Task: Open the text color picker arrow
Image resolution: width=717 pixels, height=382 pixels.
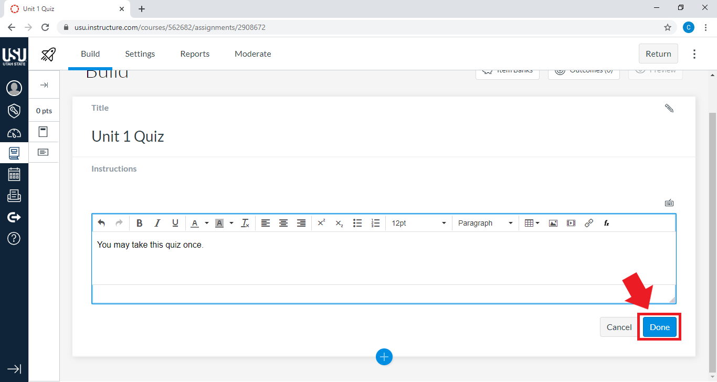Action: (207, 223)
